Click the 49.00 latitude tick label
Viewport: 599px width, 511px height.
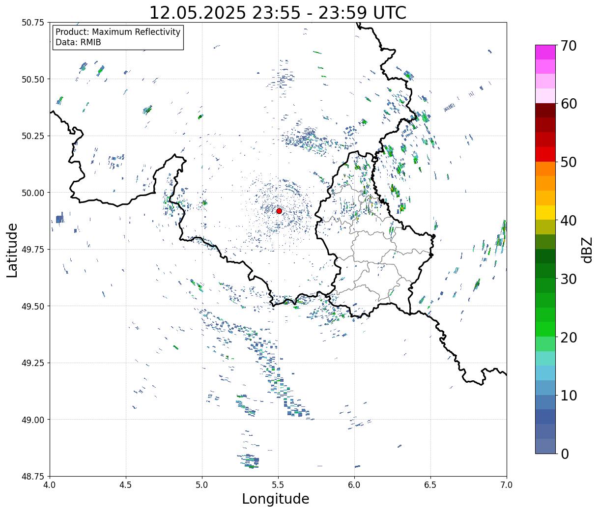[x=33, y=420]
